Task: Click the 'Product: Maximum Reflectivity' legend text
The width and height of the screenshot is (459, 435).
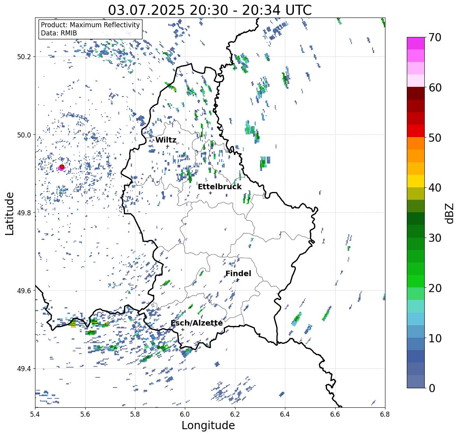Action: [90, 25]
